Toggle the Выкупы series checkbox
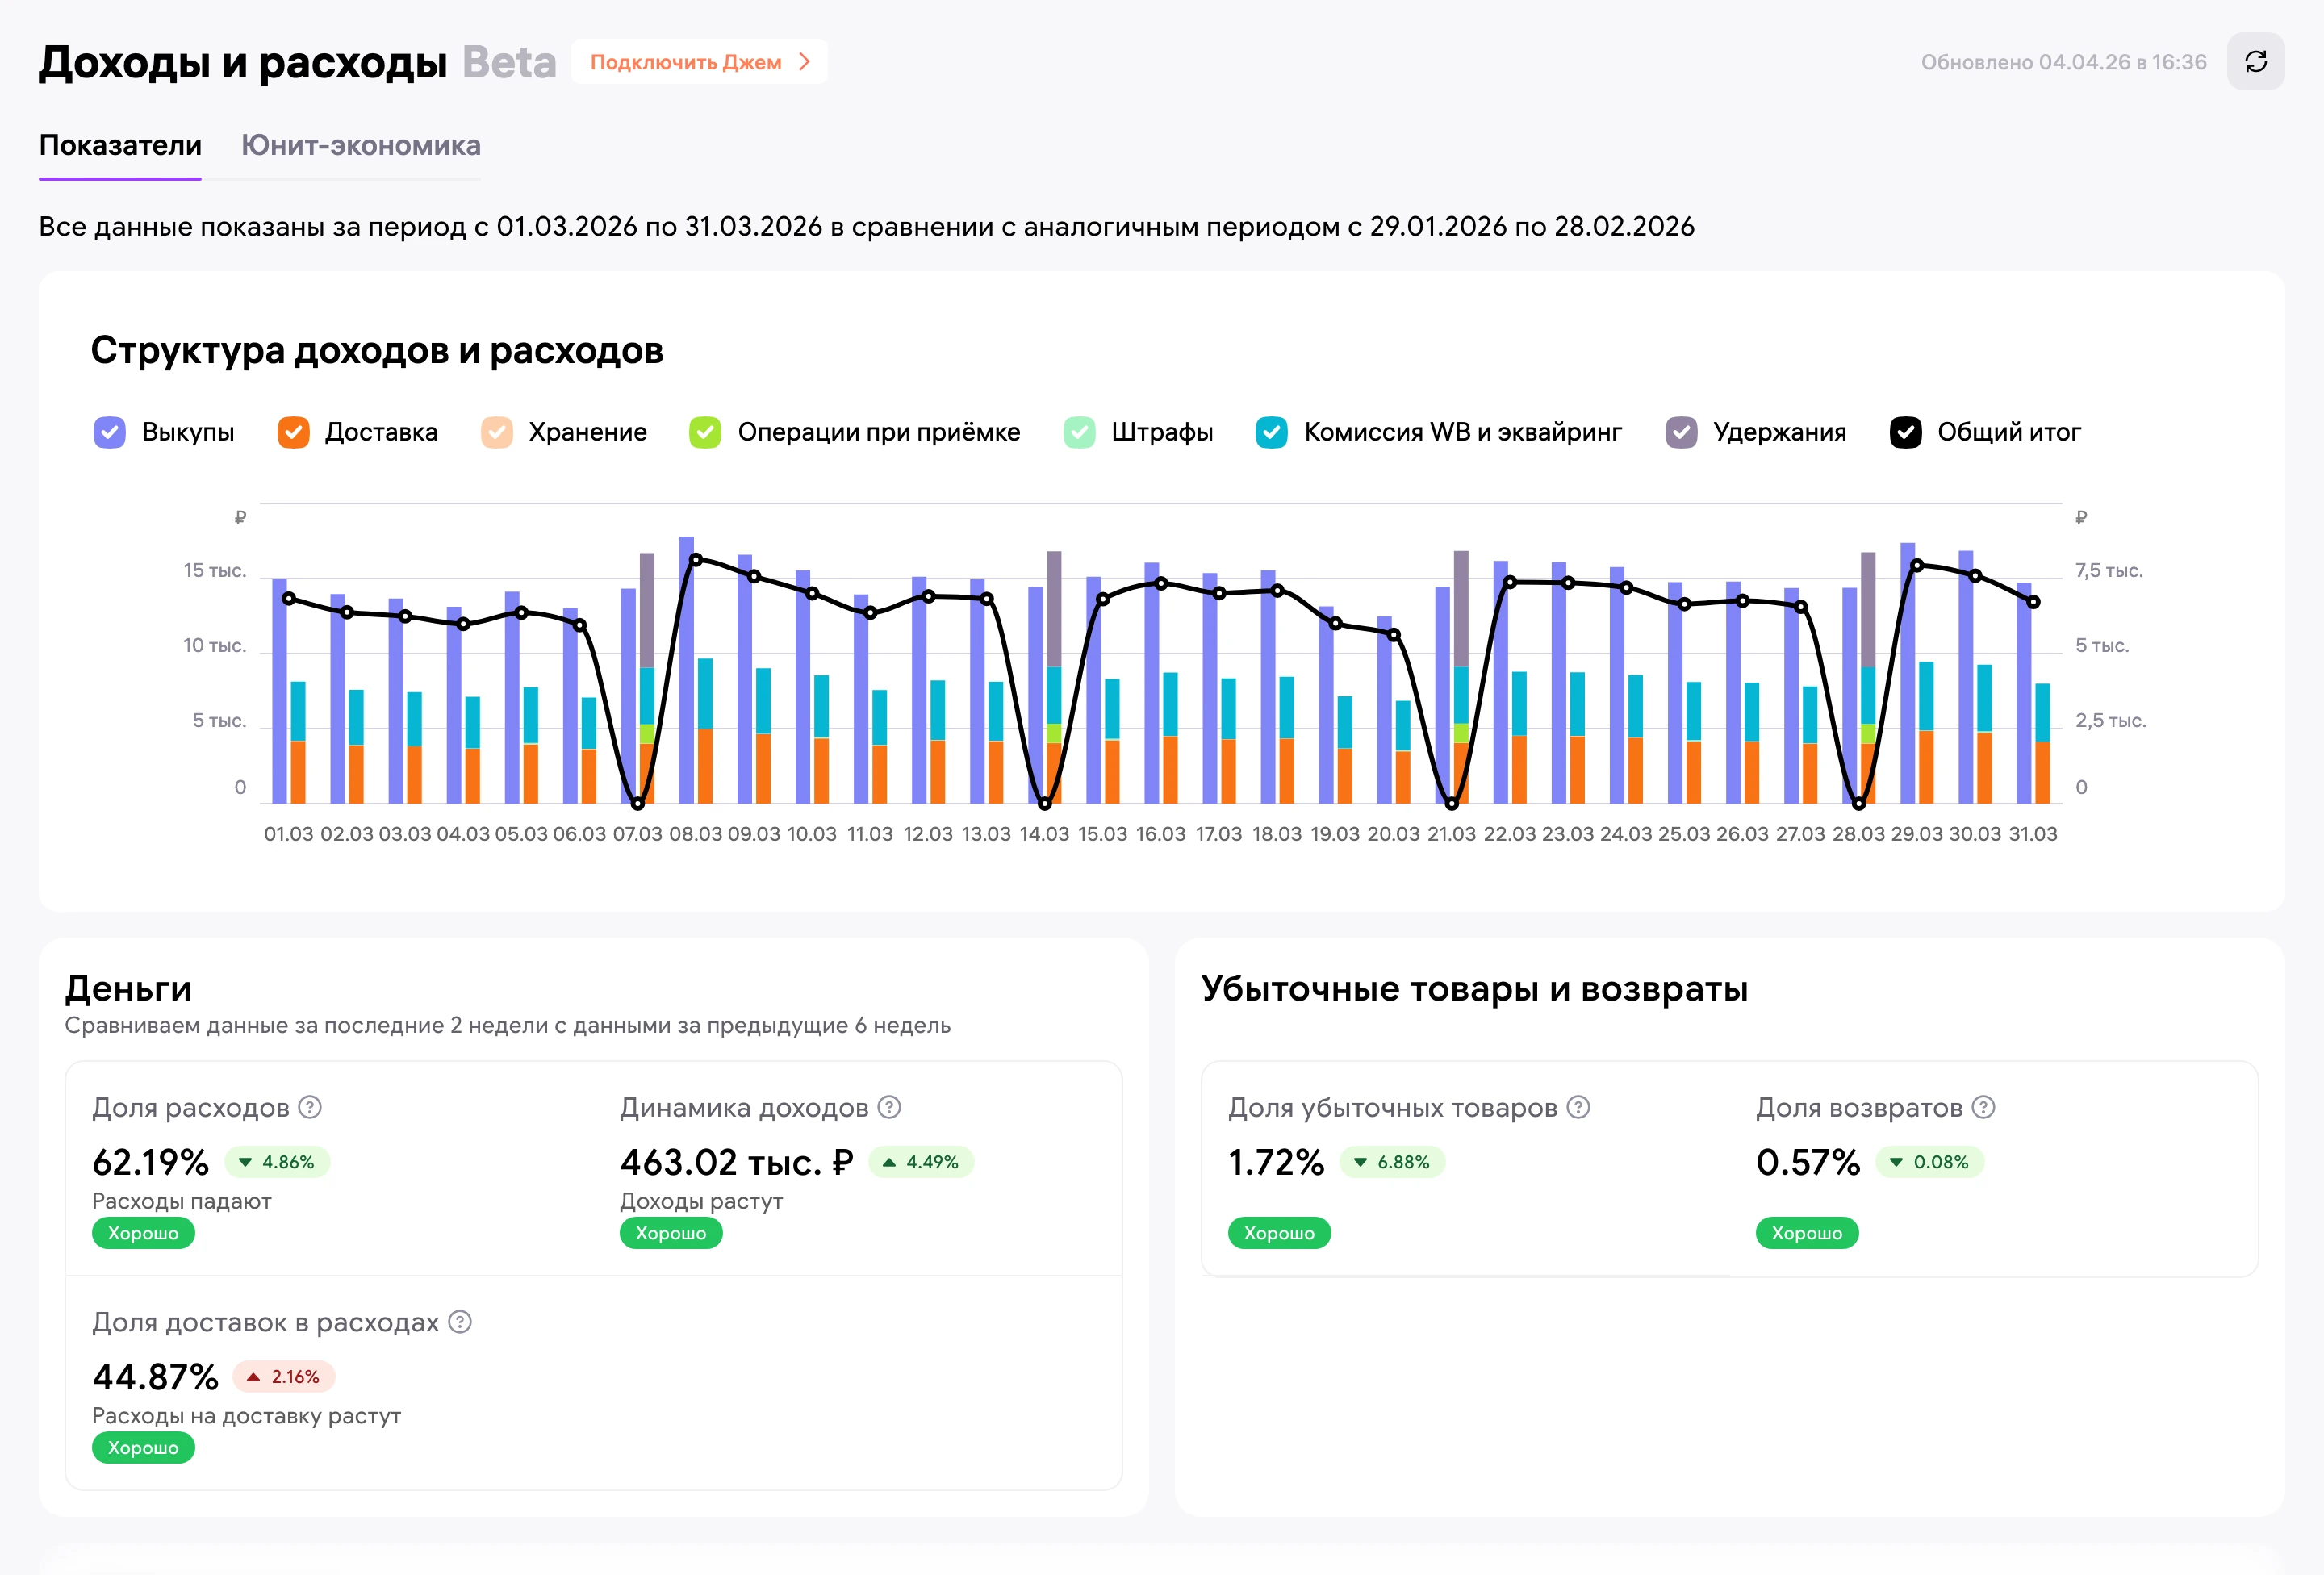This screenshot has height=1575, width=2324. (x=109, y=432)
